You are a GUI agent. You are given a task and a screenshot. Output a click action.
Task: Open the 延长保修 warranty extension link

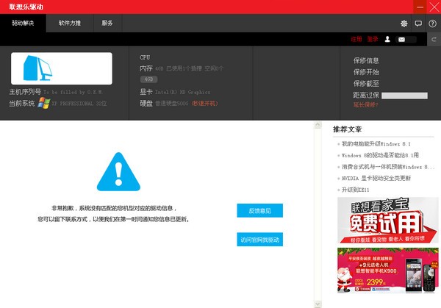tap(365, 105)
